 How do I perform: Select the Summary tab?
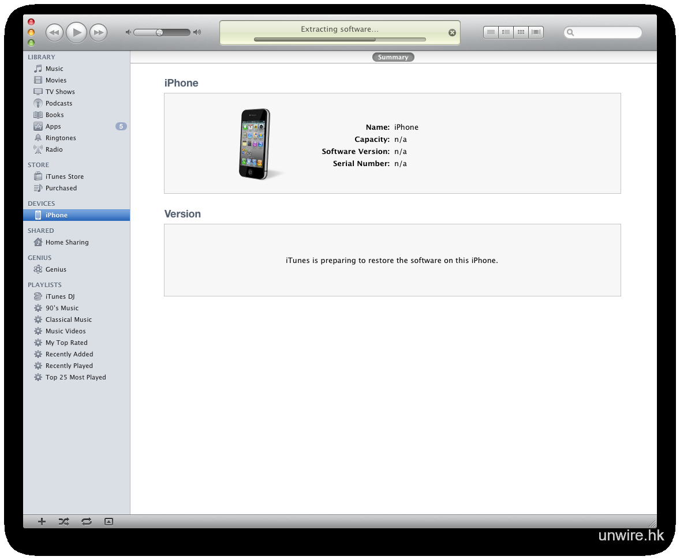click(393, 57)
